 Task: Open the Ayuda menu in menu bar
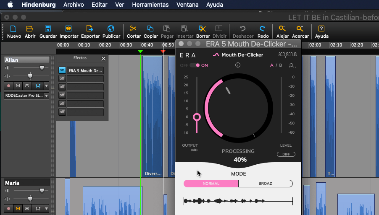(x=214, y=5)
